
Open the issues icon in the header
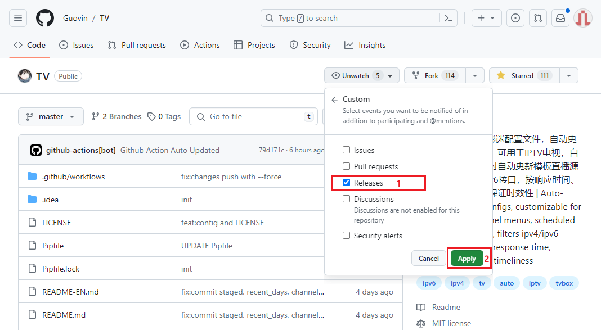click(515, 18)
